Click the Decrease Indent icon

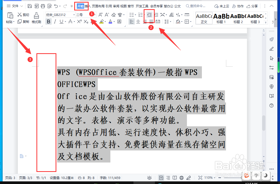149,15
